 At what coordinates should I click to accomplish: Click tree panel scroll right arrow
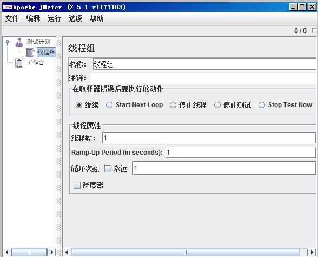pos(52,252)
